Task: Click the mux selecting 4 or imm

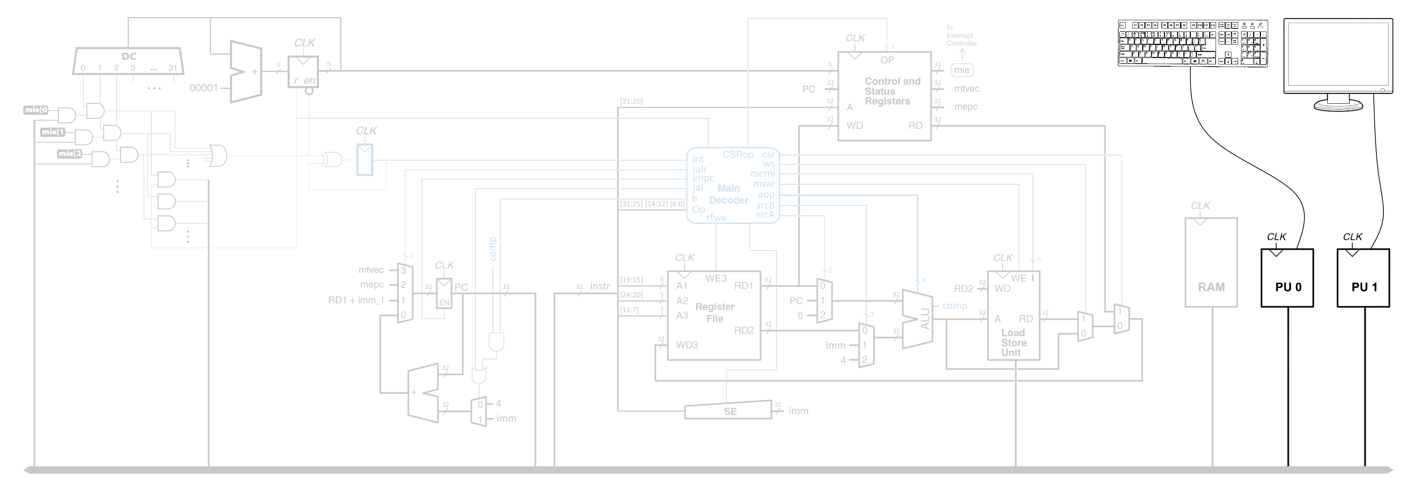Action: 479,412
